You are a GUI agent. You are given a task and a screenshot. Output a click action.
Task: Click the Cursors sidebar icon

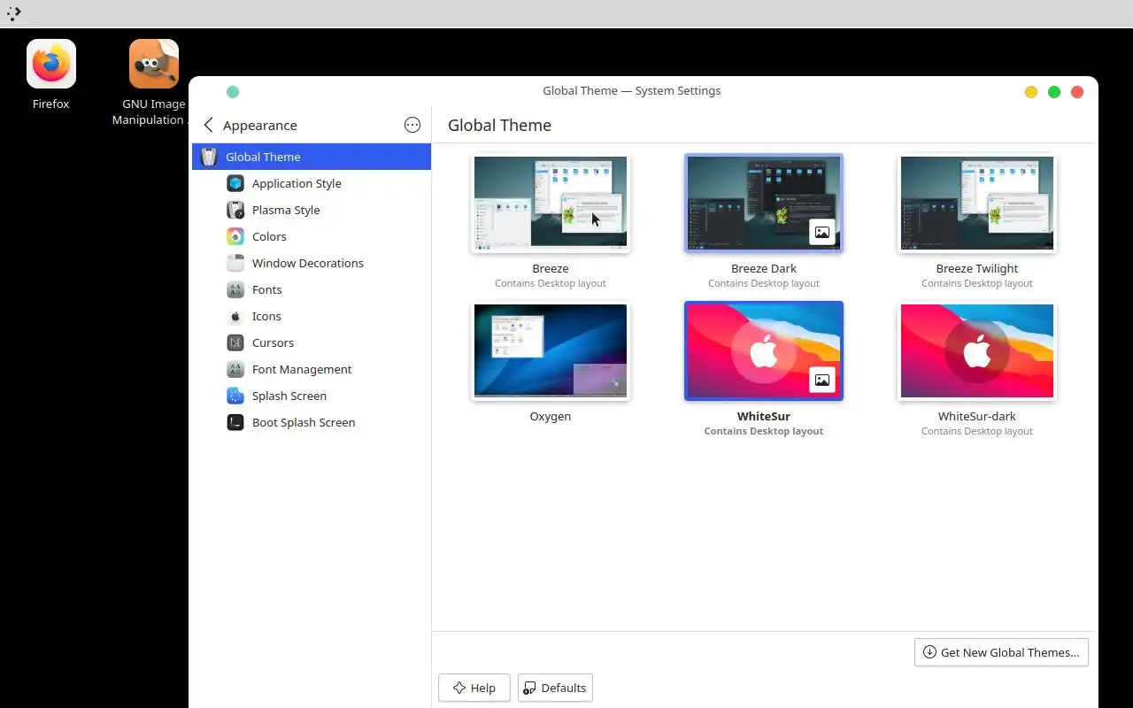pyautogui.click(x=235, y=342)
